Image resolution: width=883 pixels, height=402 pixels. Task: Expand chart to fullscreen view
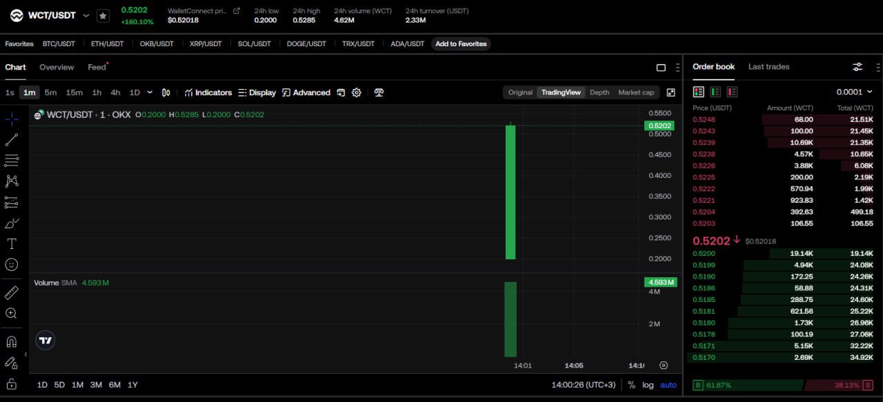pyautogui.click(x=671, y=92)
